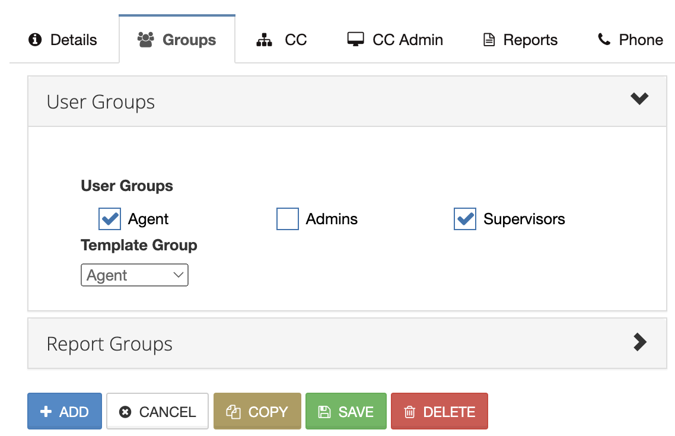The width and height of the screenshot is (675, 436).
Task: Open the Details tab
Action: 63,40
